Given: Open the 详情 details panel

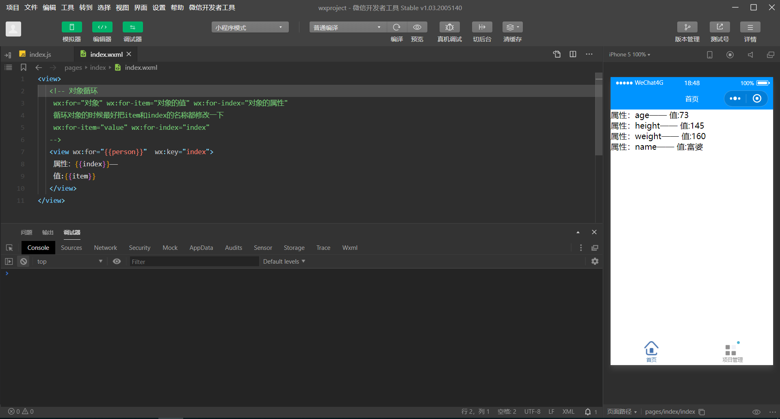Looking at the screenshot, I should [750, 27].
